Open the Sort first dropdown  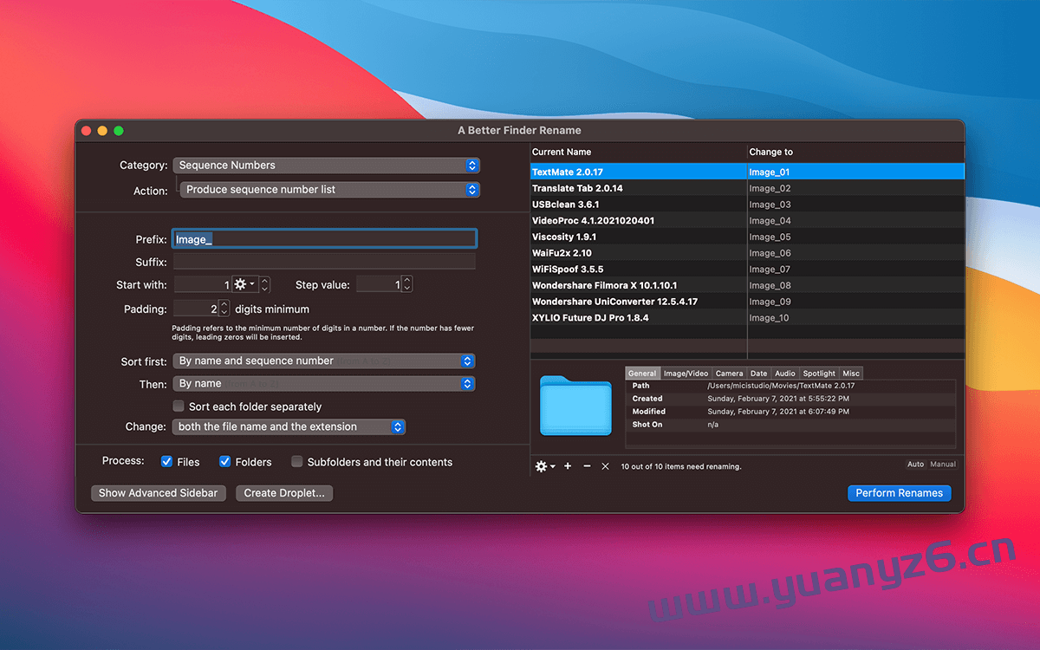click(324, 361)
